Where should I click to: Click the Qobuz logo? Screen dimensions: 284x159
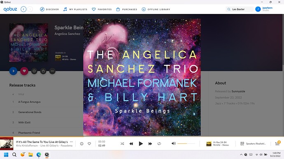pyautogui.click(x=10, y=9)
